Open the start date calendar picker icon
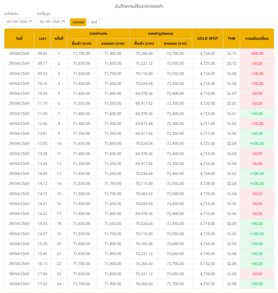 [30, 22]
